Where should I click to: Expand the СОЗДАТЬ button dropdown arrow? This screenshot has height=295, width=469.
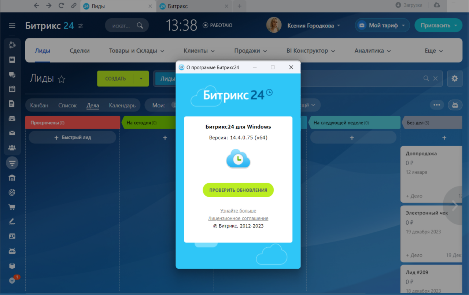pyautogui.click(x=141, y=78)
